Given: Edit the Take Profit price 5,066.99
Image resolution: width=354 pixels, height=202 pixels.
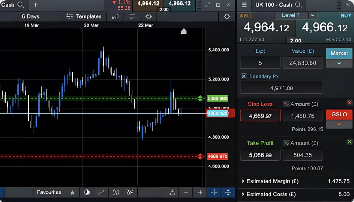Looking at the screenshot, I should coord(260,155).
